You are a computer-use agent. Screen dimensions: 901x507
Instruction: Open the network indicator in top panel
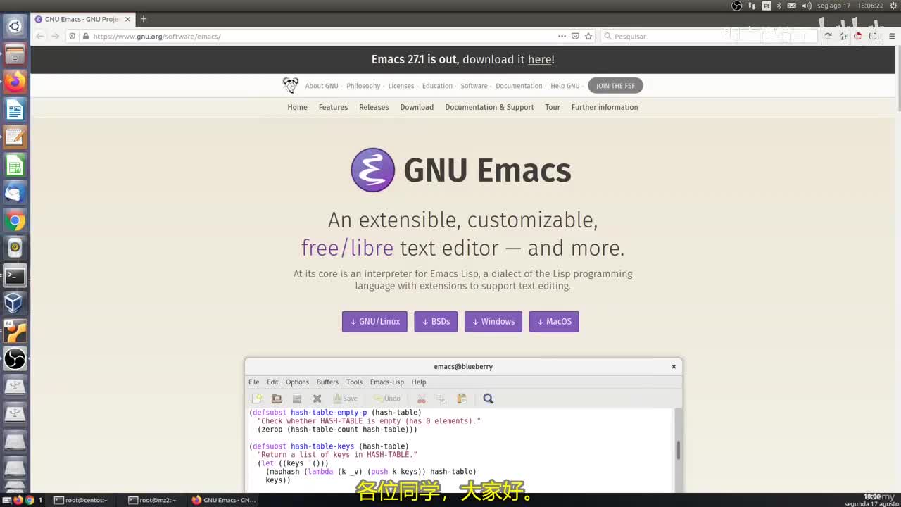[x=752, y=6]
